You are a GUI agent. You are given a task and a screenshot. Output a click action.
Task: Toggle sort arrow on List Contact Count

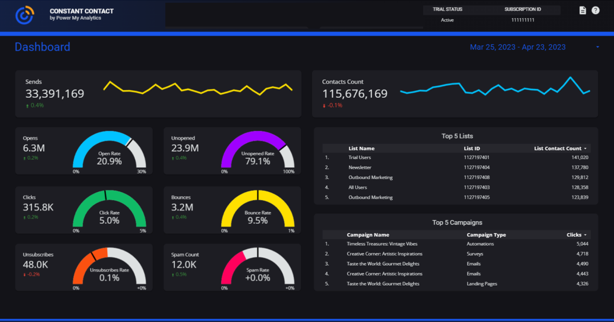585,149
